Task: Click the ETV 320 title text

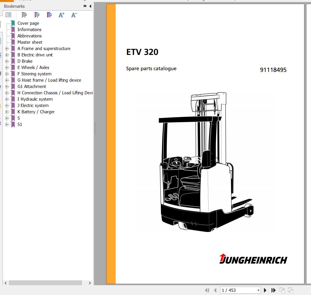Action: pyautogui.click(x=142, y=52)
